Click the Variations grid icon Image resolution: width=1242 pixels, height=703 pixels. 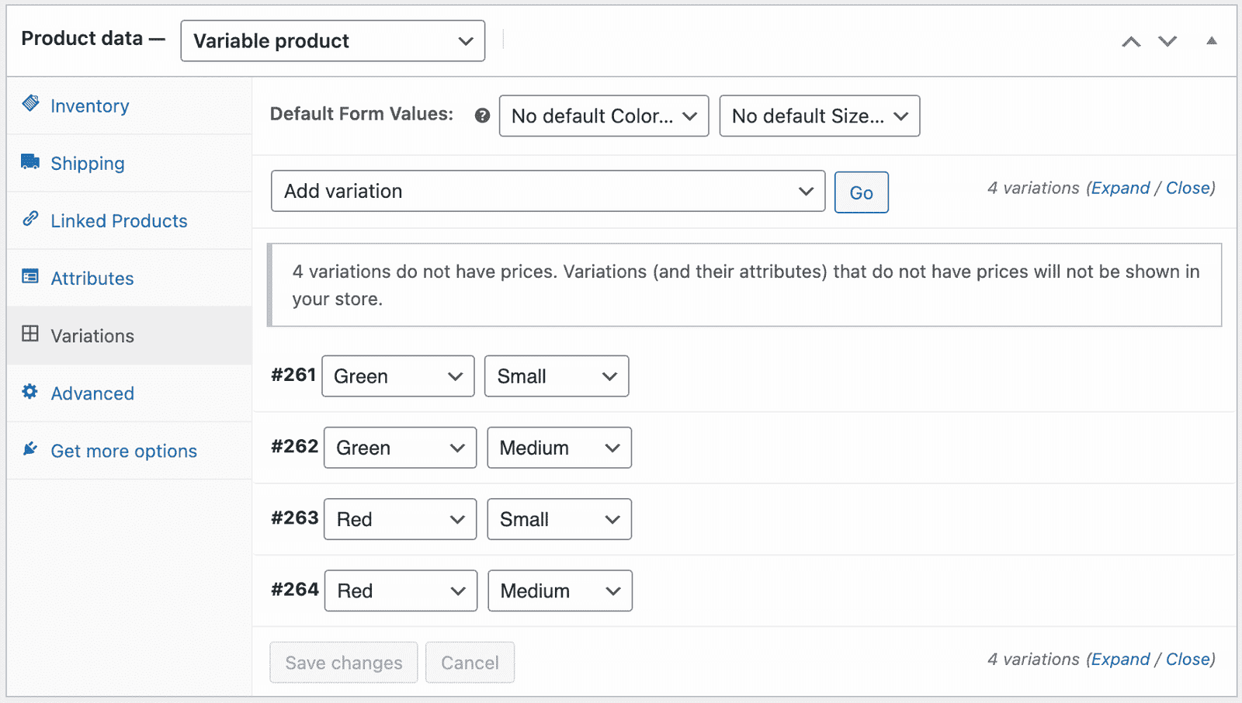(x=30, y=334)
